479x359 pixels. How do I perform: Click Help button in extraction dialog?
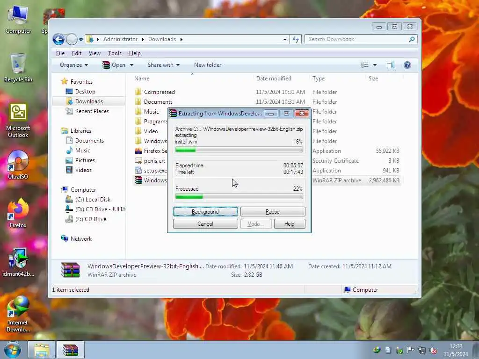click(289, 224)
